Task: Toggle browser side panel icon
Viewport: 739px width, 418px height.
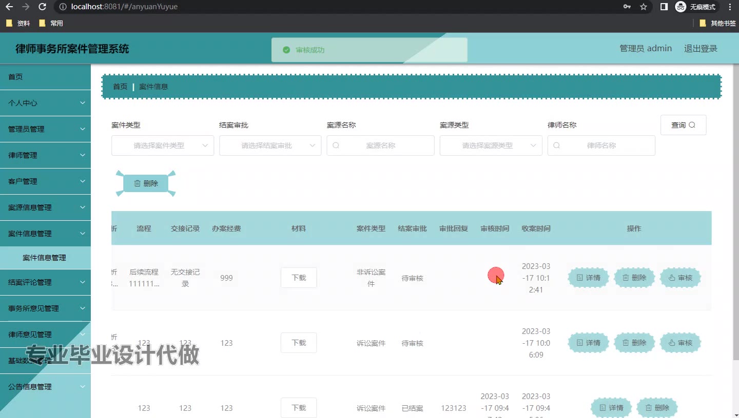Action: click(x=664, y=7)
